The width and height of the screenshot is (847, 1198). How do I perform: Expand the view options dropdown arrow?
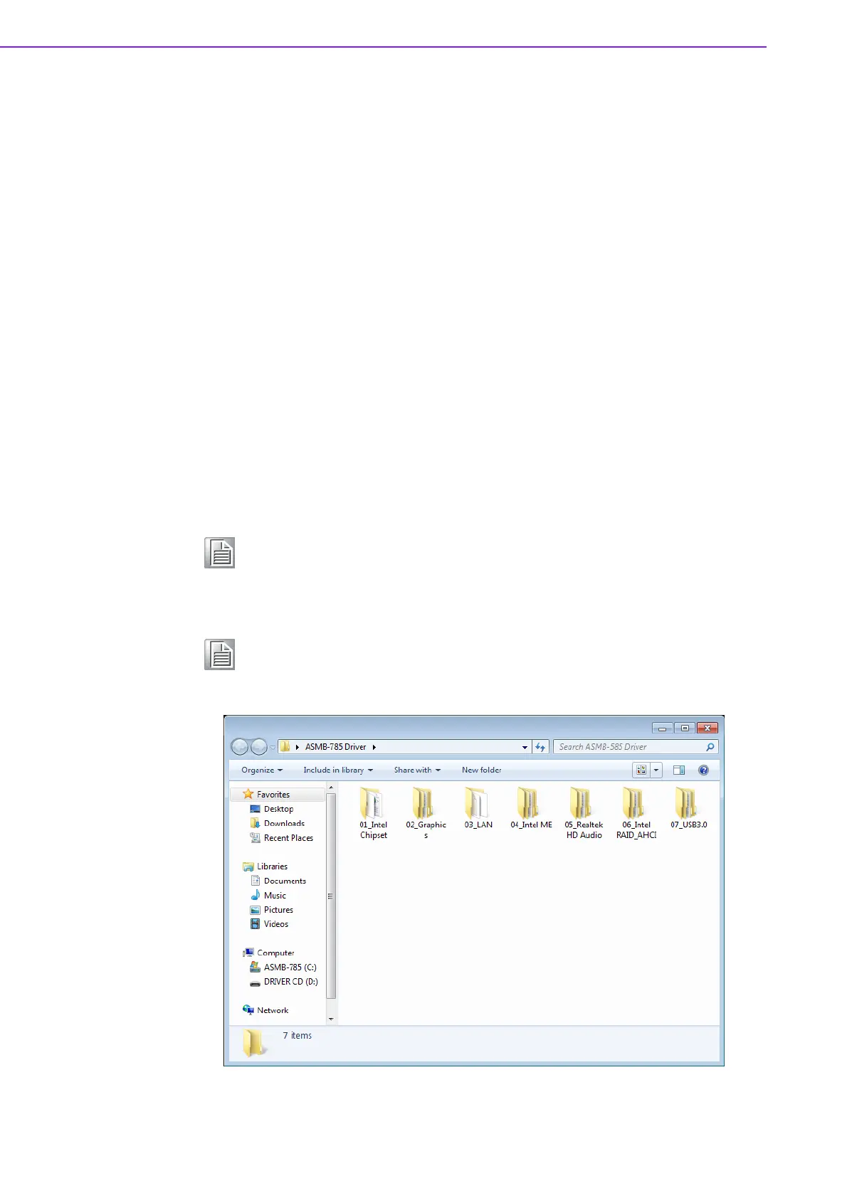click(x=656, y=770)
